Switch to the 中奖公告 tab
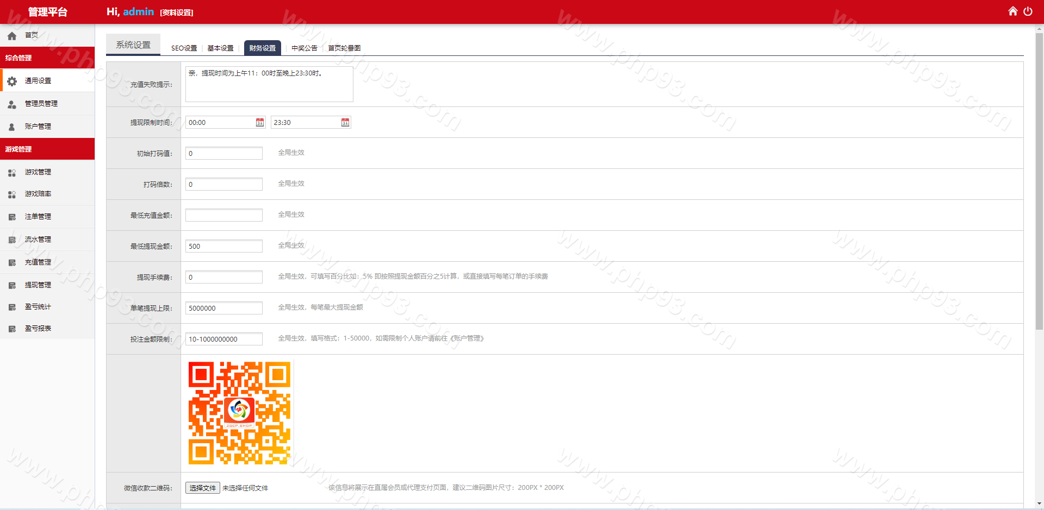 click(304, 48)
